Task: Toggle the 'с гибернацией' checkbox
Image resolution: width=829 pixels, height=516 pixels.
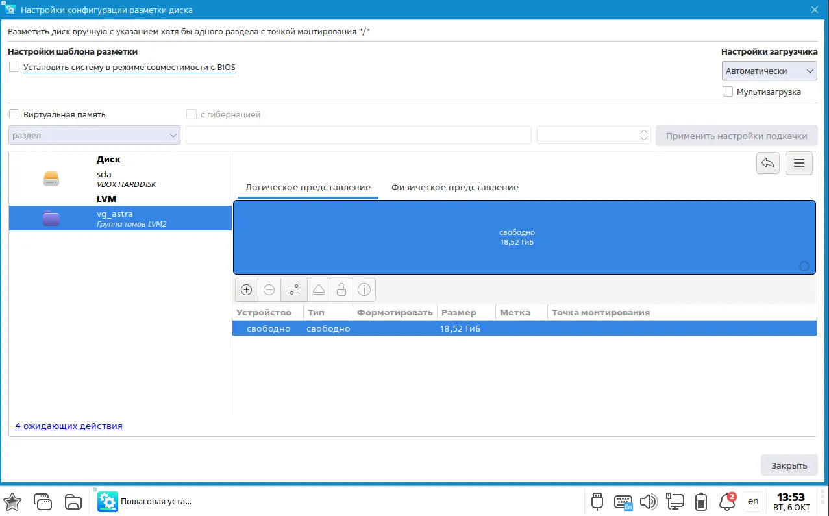Action: [x=192, y=114]
